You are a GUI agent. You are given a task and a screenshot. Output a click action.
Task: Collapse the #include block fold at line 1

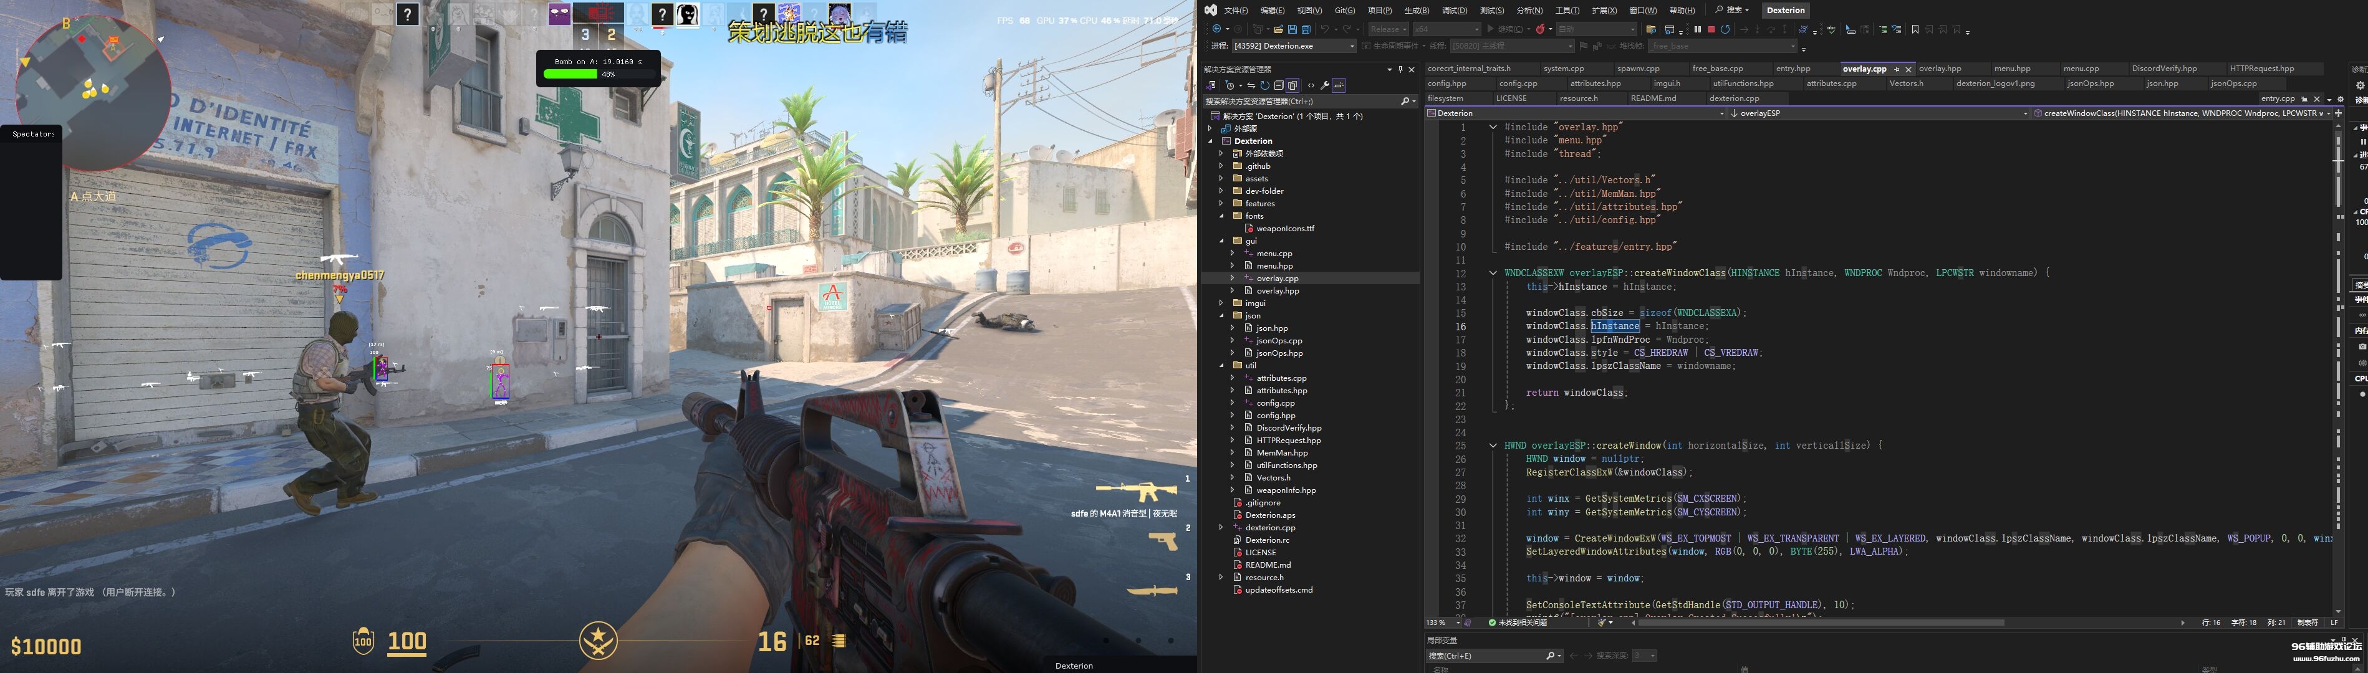pyautogui.click(x=1493, y=128)
